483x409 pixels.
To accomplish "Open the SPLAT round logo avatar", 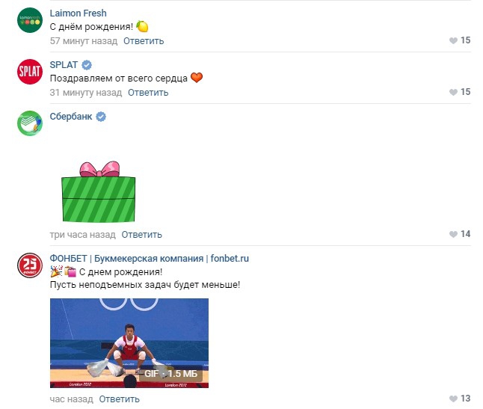I will click(30, 72).
